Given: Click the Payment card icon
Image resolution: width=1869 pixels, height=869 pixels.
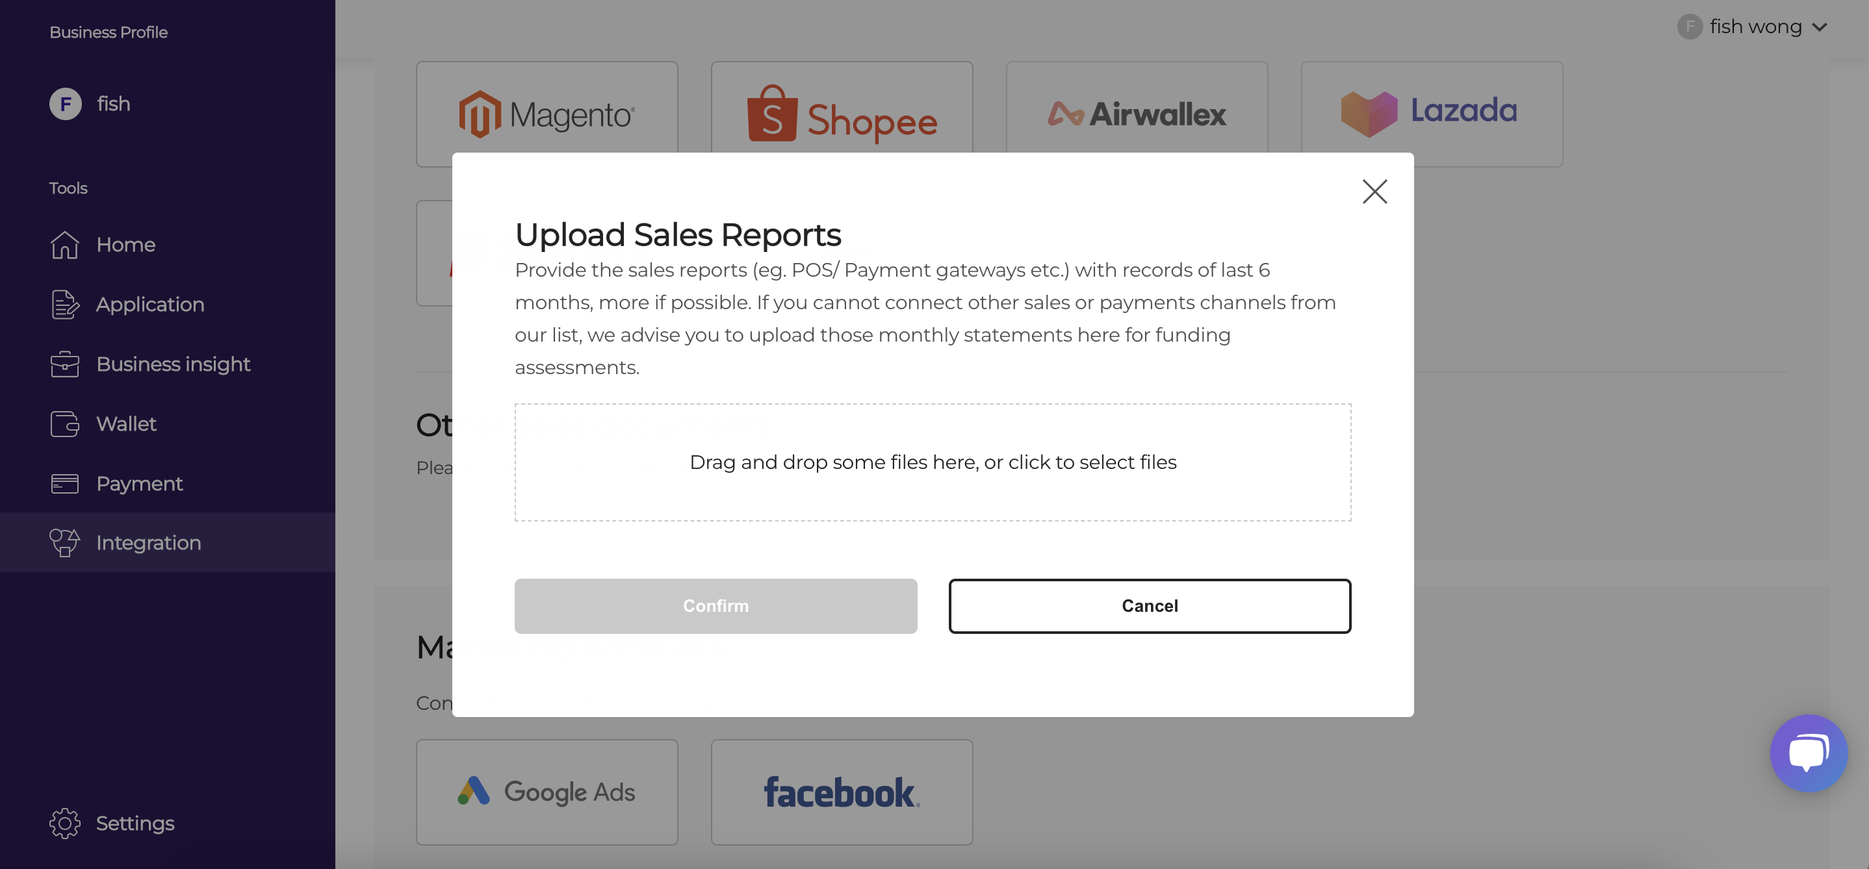Looking at the screenshot, I should [x=64, y=483].
